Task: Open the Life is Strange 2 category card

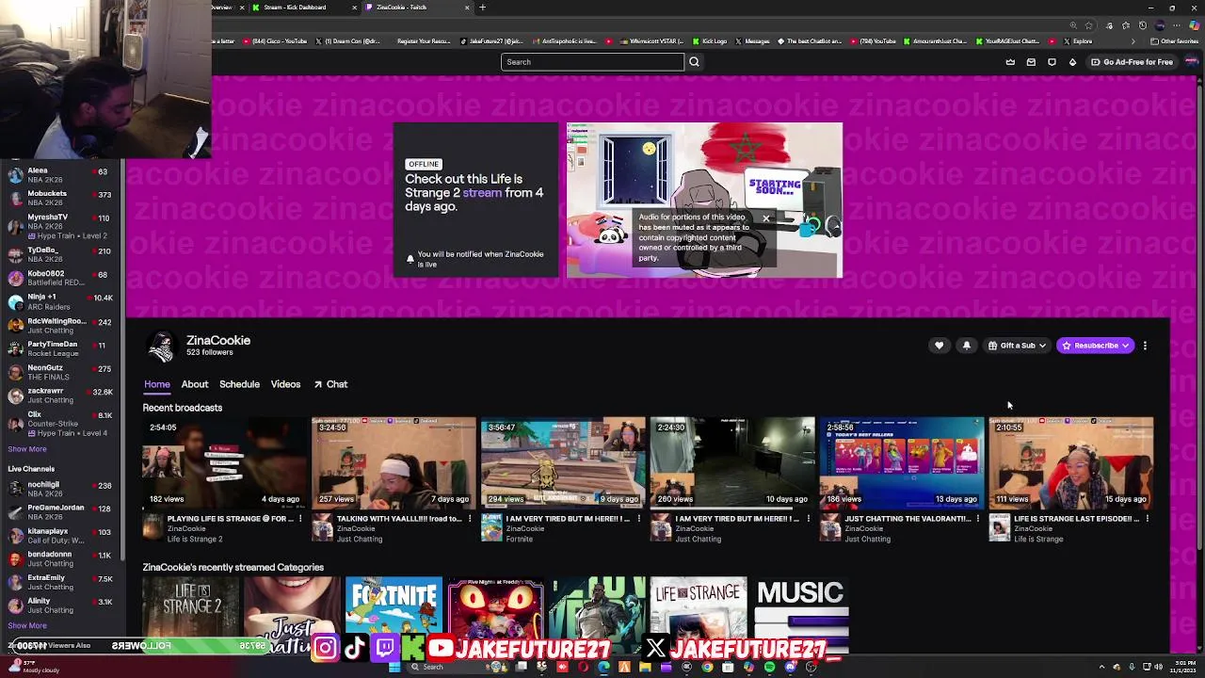Action: [190, 615]
